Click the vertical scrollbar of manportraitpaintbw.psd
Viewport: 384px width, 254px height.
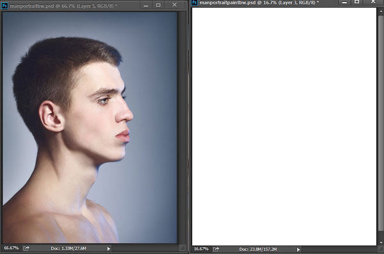pos(381,123)
